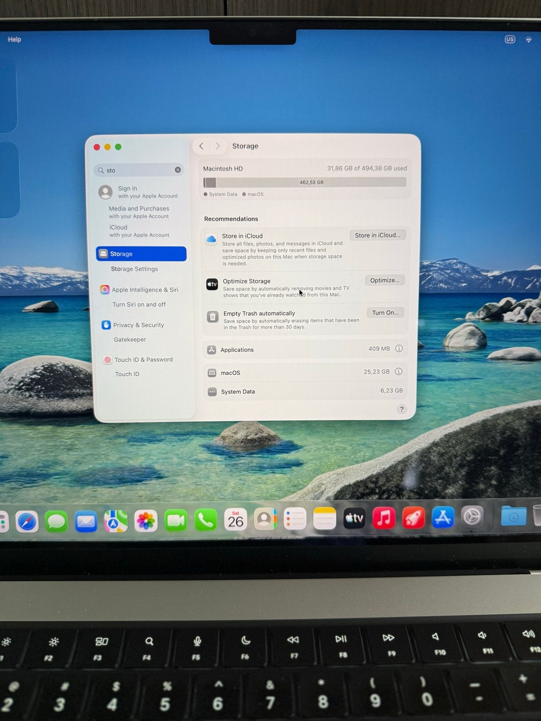
Task: Click the Applications row label
Action: pos(237,350)
